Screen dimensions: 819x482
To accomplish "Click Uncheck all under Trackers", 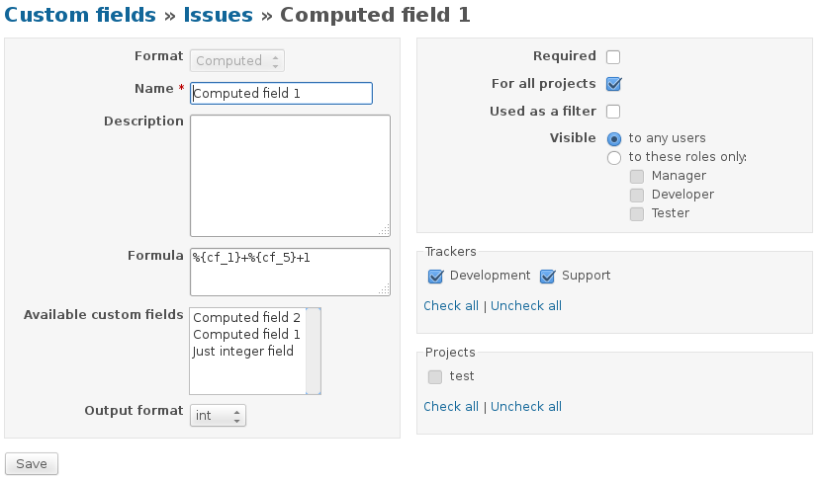I will pos(526,306).
